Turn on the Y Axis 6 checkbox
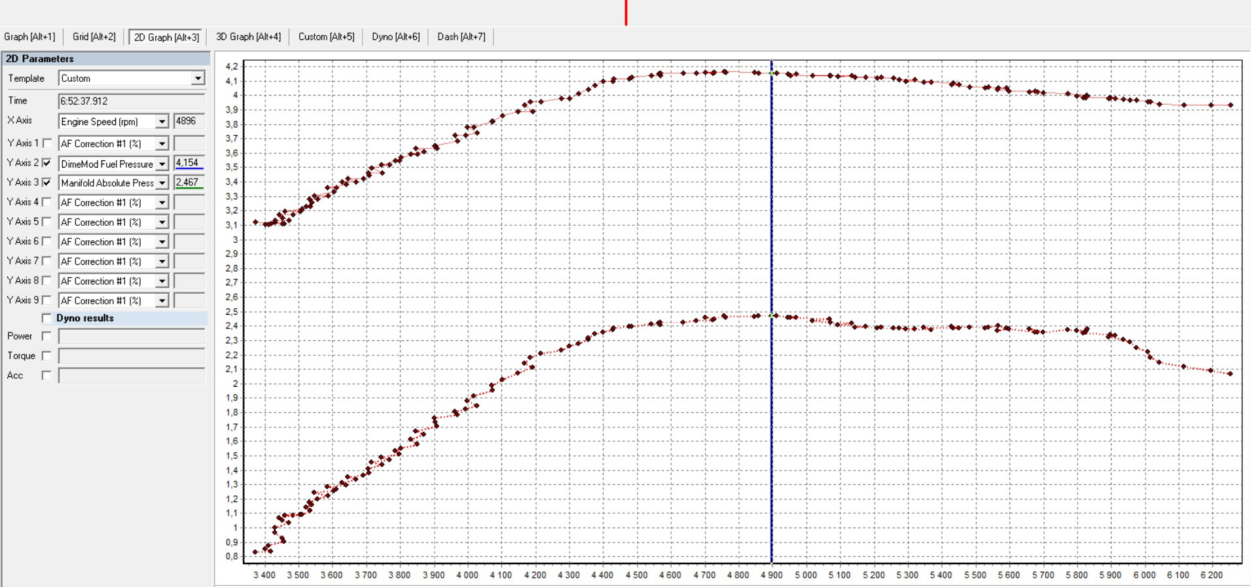Image resolution: width=1251 pixels, height=587 pixels. pyautogui.click(x=46, y=241)
